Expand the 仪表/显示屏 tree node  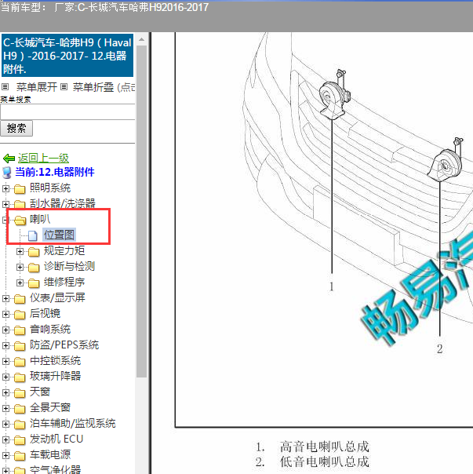point(5,299)
